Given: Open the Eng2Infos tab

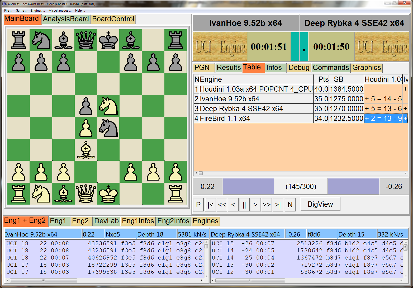Looking at the screenshot, I should pyautogui.click(x=173, y=221).
